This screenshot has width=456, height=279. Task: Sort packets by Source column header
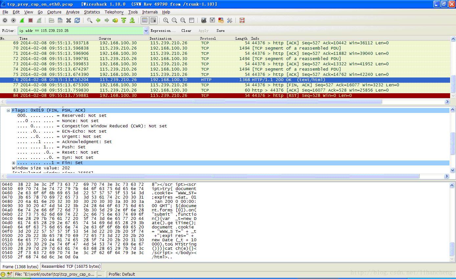pyautogui.click(x=124, y=38)
